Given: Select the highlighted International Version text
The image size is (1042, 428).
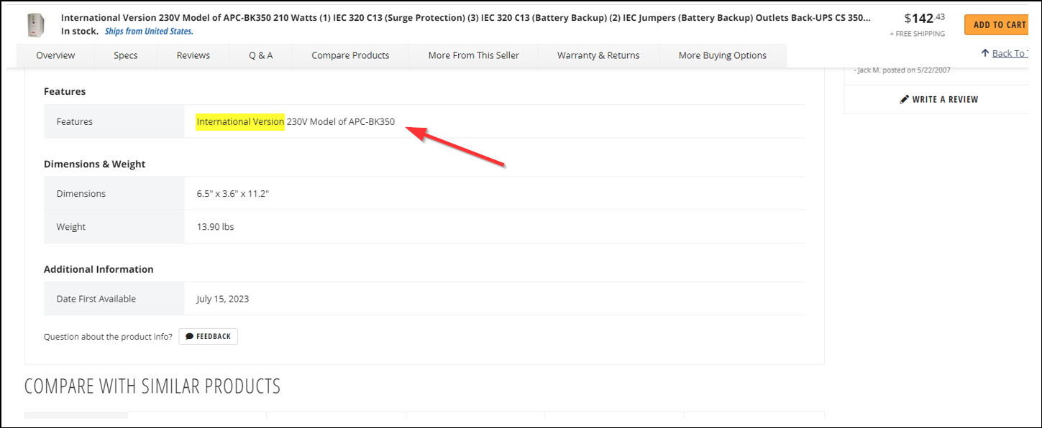Looking at the screenshot, I should (239, 121).
